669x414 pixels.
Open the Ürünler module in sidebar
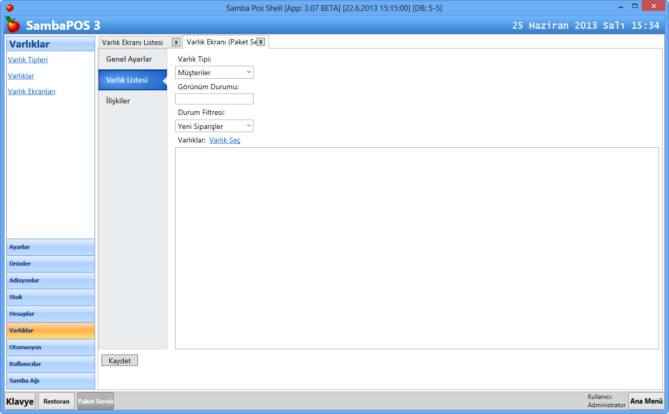[x=51, y=264]
